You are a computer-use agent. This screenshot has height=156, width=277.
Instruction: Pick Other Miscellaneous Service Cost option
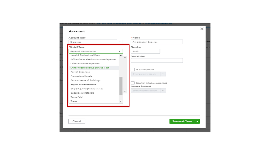coord(90,68)
